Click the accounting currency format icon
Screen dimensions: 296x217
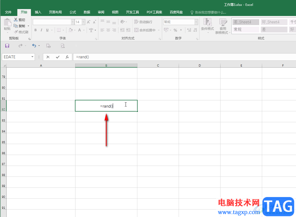(x=166, y=30)
